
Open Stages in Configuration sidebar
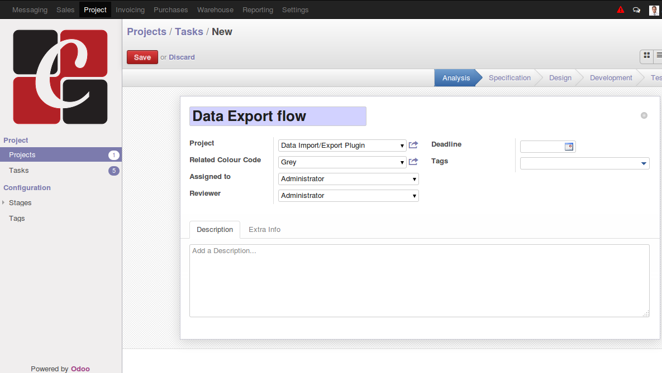coord(20,203)
